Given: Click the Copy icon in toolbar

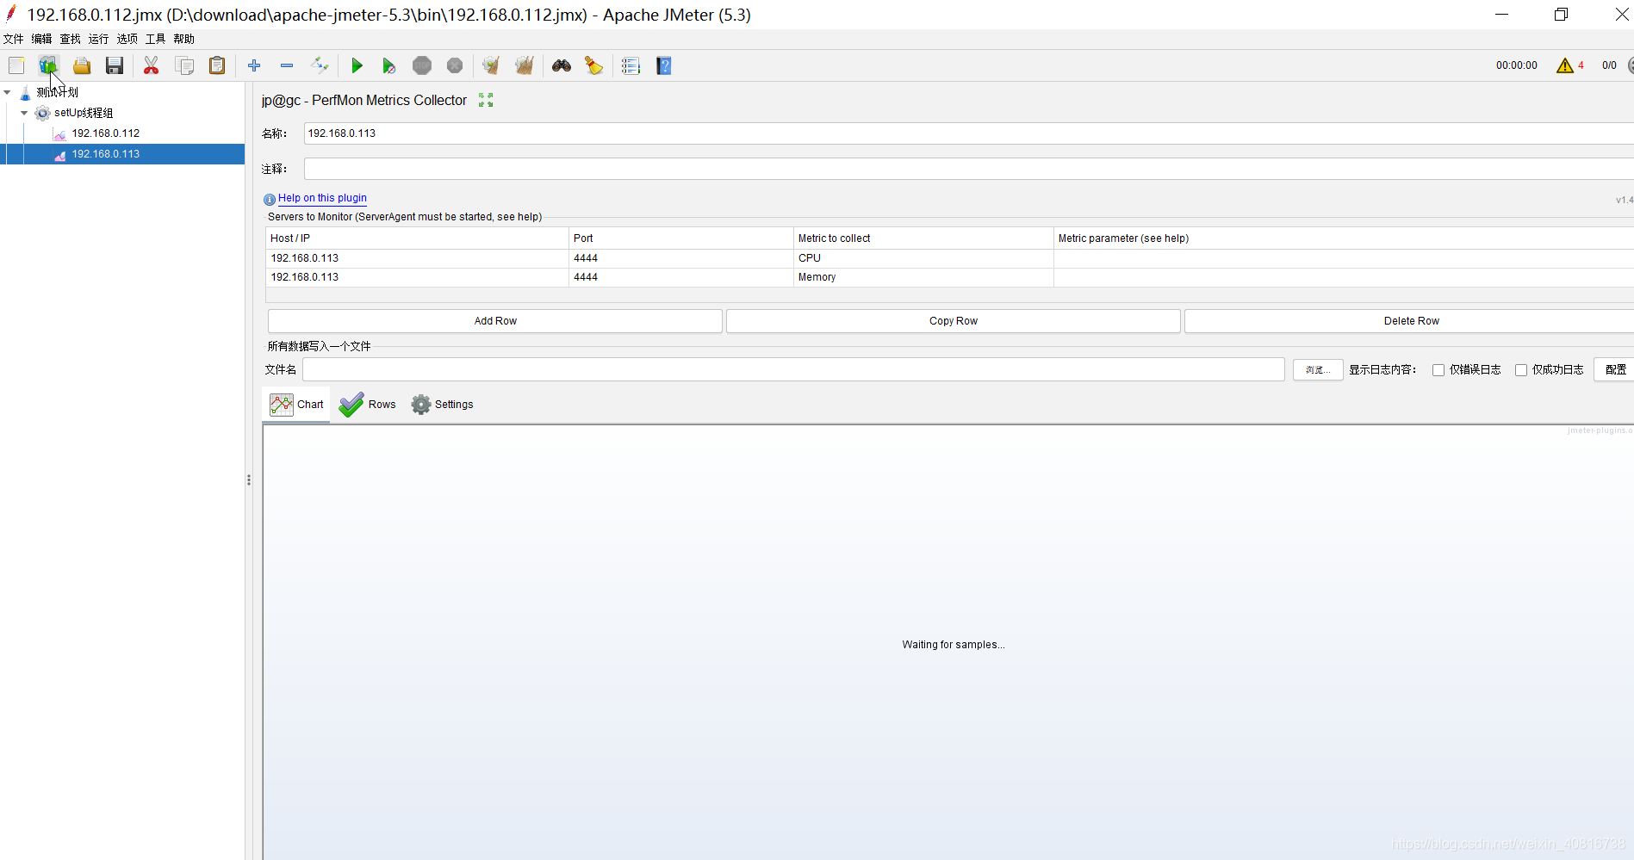Looking at the screenshot, I should click(184, 65).
